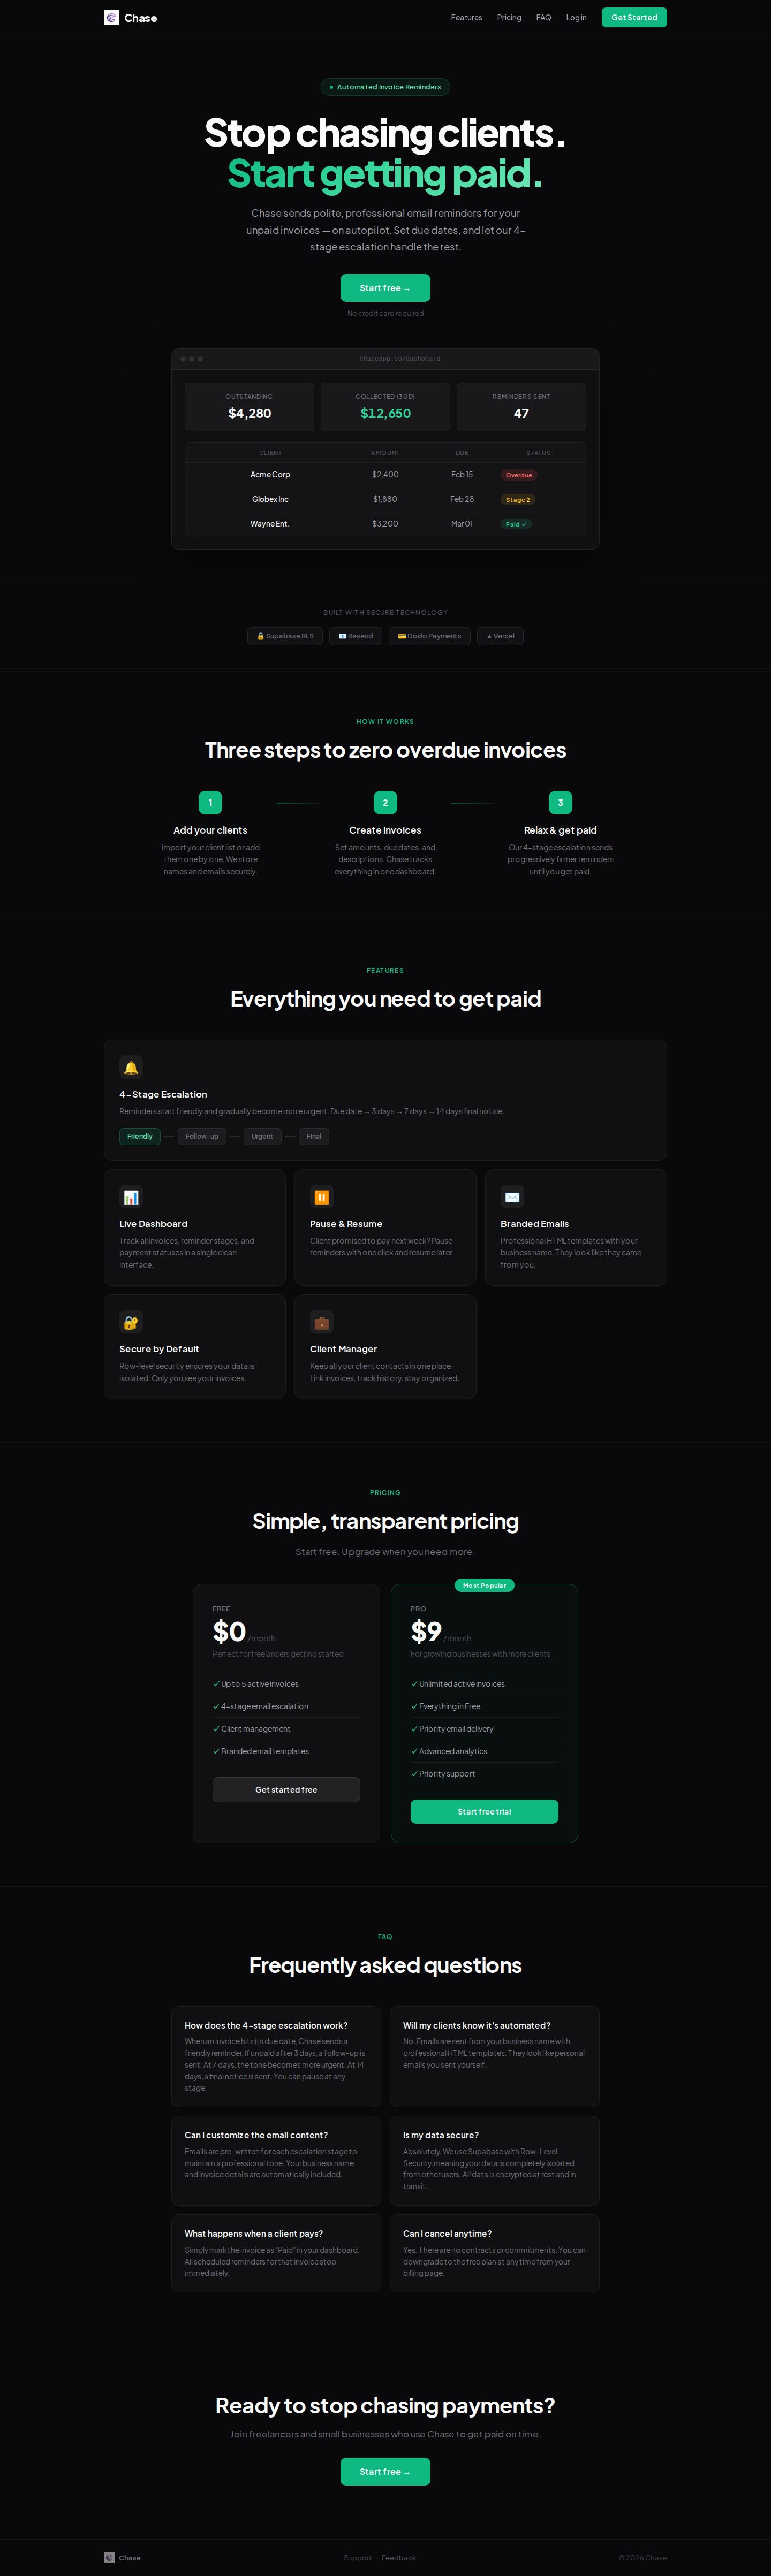Image resolution: width=771 pixels, height=2576 pixels.
Task: Click the pause icon on Pause & Resume card
Action: 321,1197
